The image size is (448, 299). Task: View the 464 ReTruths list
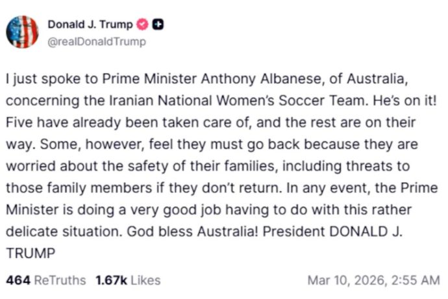point(45,280)
